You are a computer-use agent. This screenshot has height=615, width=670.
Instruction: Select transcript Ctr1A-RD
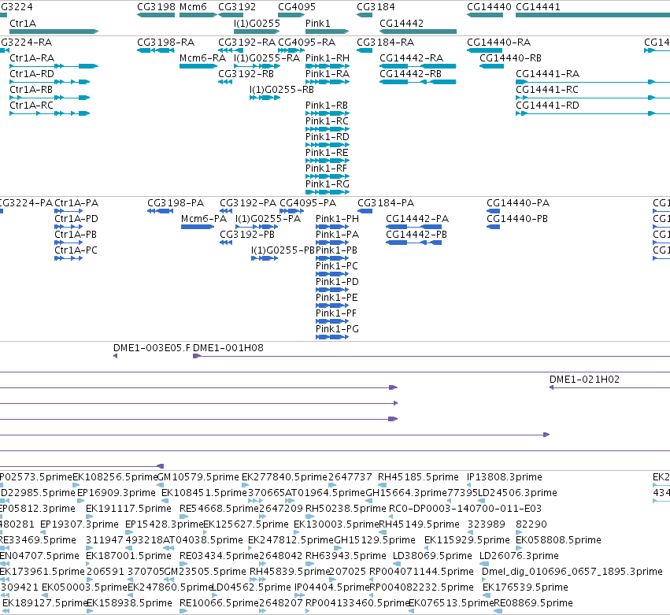[x=50, y=82]
